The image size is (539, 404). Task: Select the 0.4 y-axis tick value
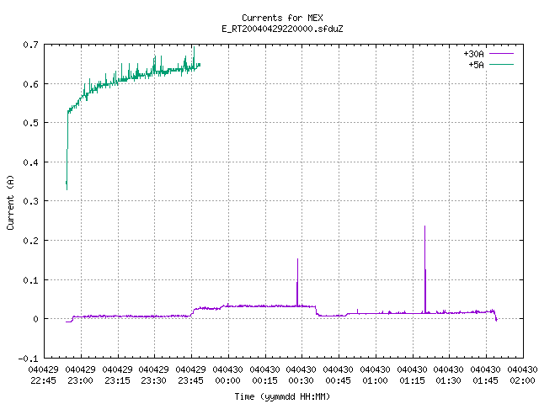(30, 162)
